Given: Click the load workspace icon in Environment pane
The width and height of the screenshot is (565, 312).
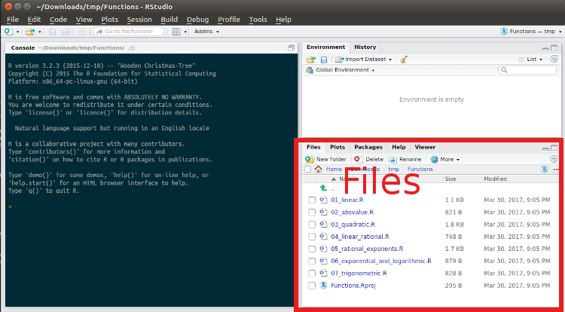Looking at the screenshot, I should click(x=310, y=59).
